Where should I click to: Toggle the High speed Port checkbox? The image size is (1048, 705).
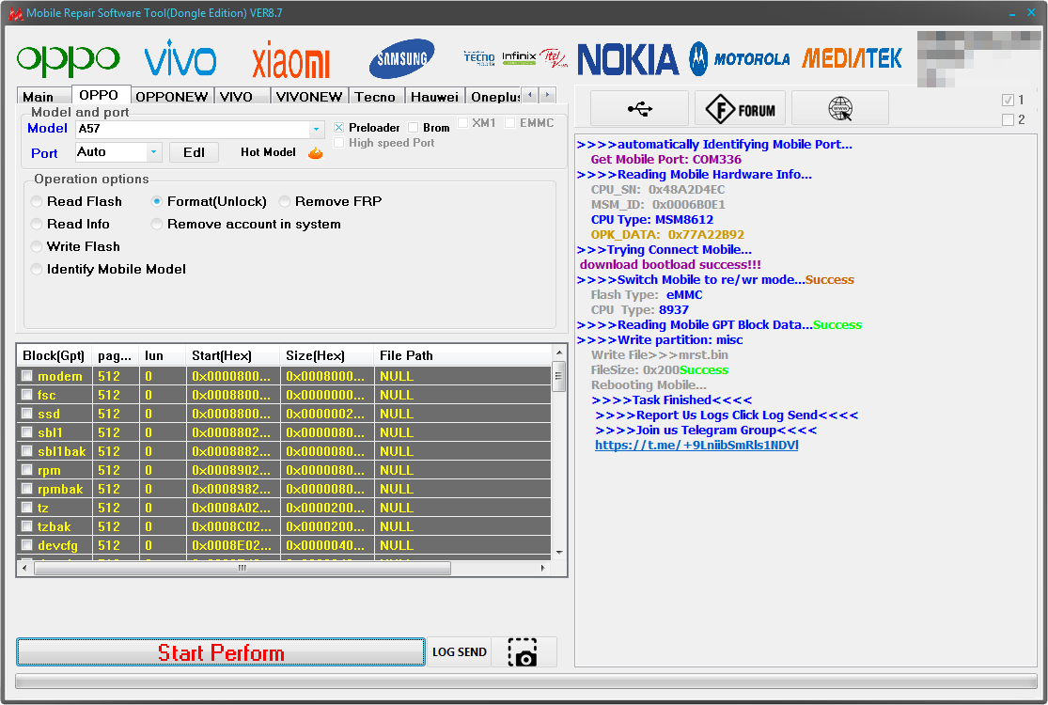coord(339,142)
